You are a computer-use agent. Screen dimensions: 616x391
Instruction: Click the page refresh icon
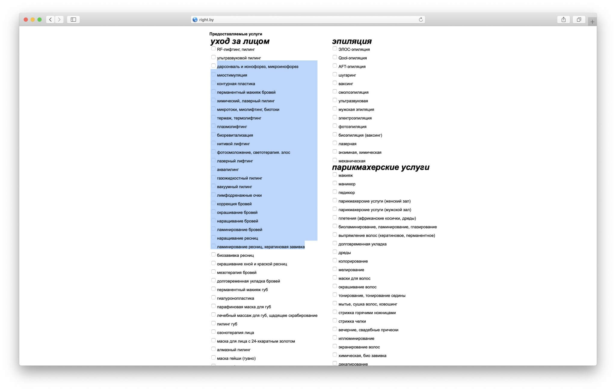421,19
